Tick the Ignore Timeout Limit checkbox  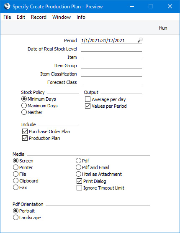(x=79, y=187)
